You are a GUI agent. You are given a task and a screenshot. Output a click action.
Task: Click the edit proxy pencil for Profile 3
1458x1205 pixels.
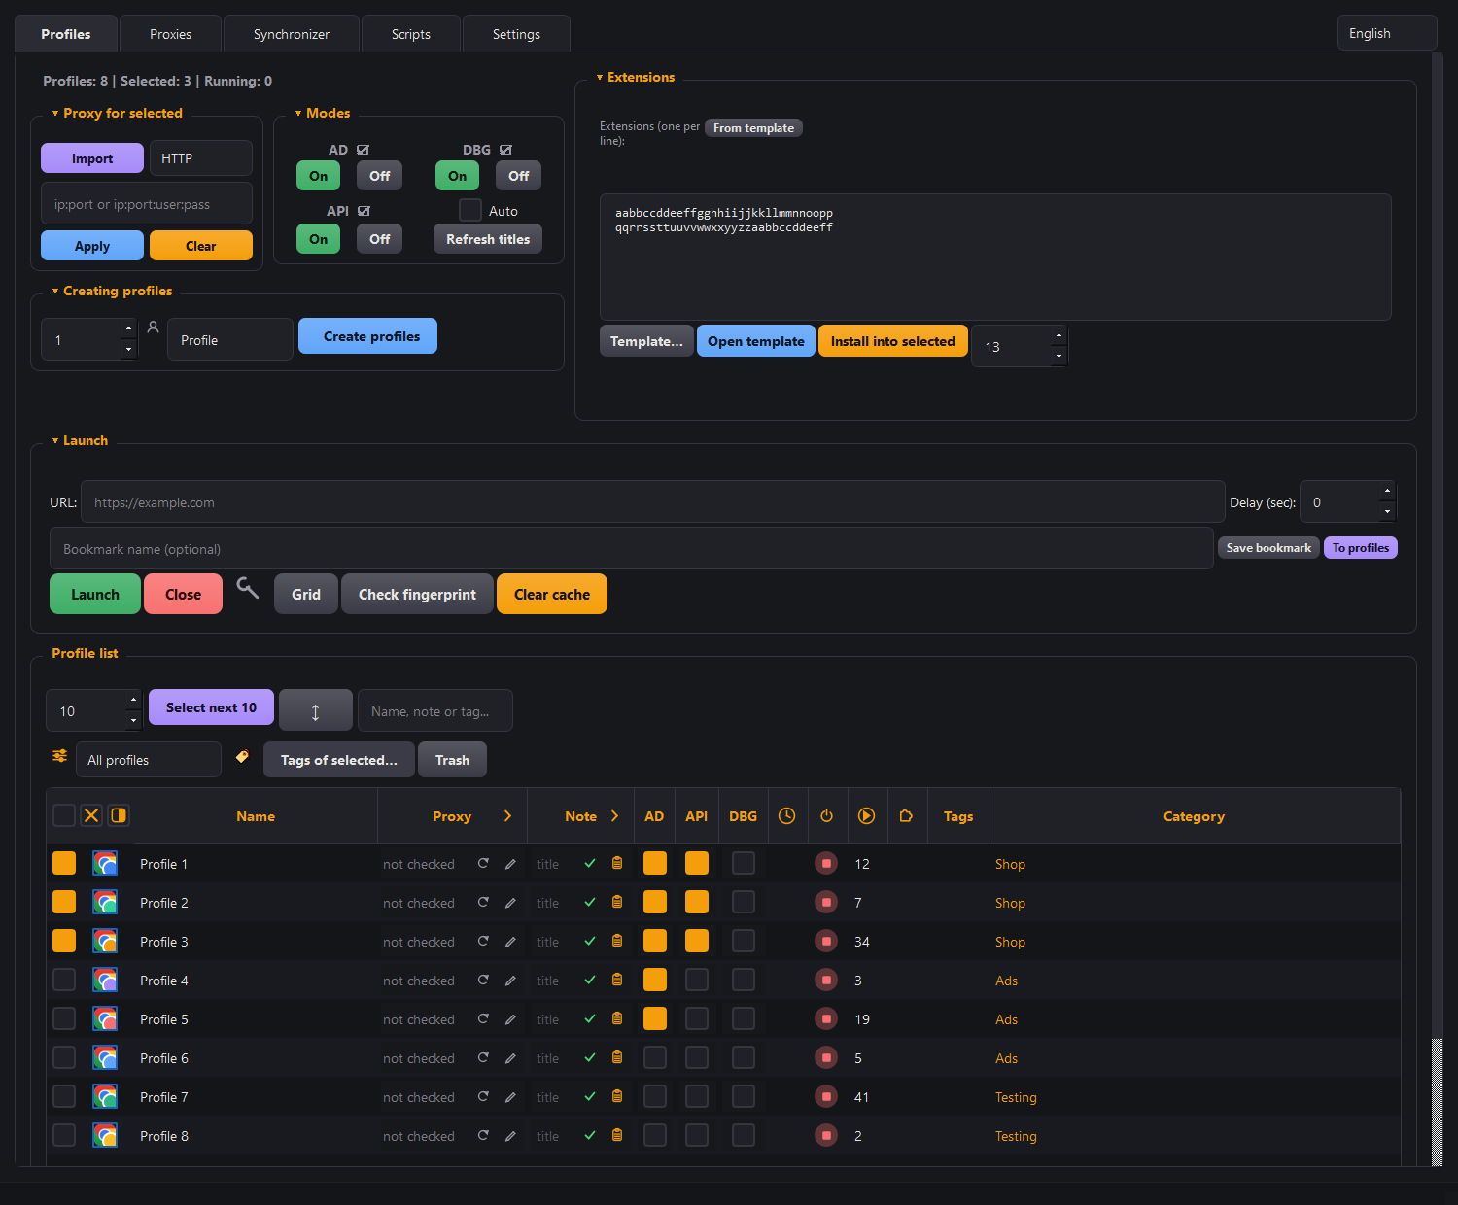510,942
